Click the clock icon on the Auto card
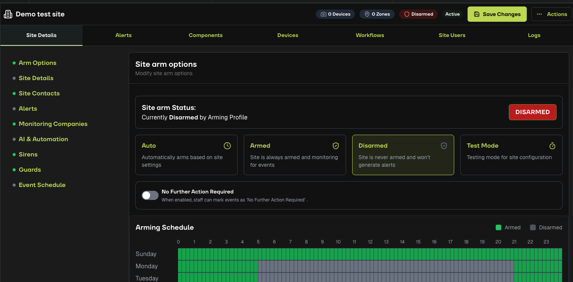Viewport: 573px width, 282px height. tap(227, 146)
